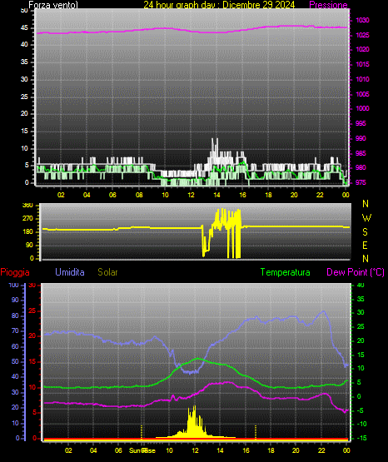Image resolution: width=388 pixels, height=462 pixels.
Task: Click the yellow solar radiation peak
Action: [x=195, y=408]
